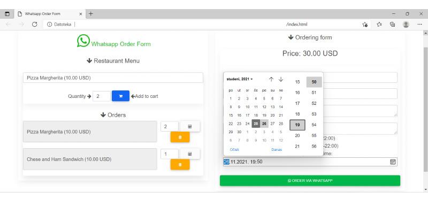Expand the studeni, 2021 month selector
This screenshot has width=428, height=214.
pyautogui.click(x=240, y=79)
